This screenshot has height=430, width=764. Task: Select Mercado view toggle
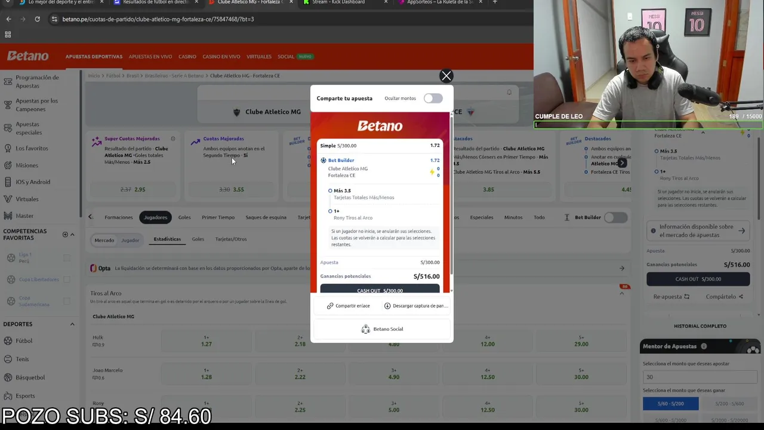[x=104, y=240]
